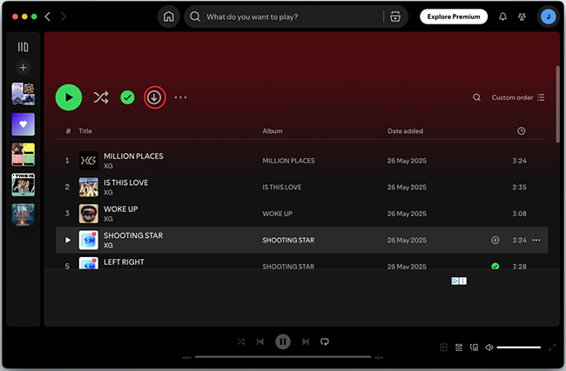Skip to next track
566x371 pixels.
point(306,341)
